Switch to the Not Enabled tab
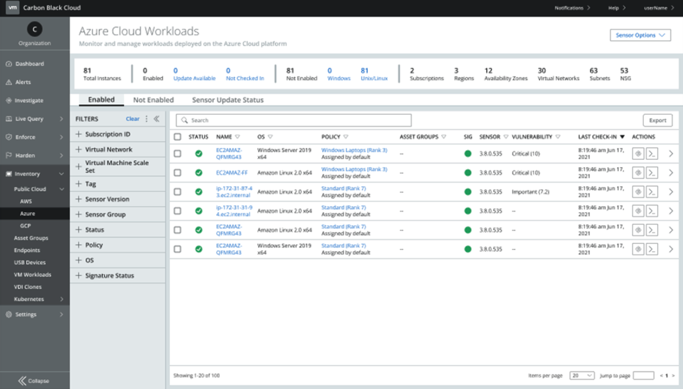 tap(153, 100)
